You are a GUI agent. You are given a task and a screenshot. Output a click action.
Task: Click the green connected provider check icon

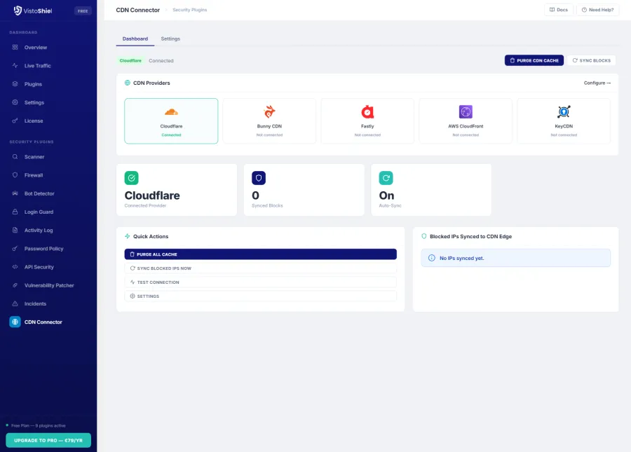[x=132, y=178]
